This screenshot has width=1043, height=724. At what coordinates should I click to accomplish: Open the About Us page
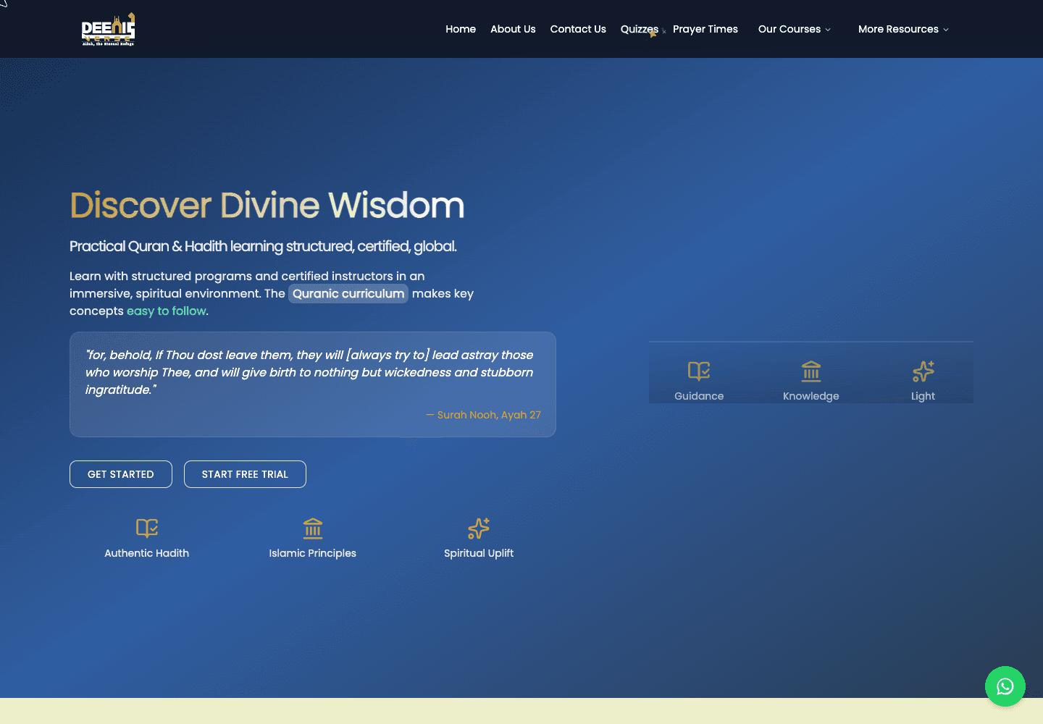pyautogui.click(x=513, y=29)
